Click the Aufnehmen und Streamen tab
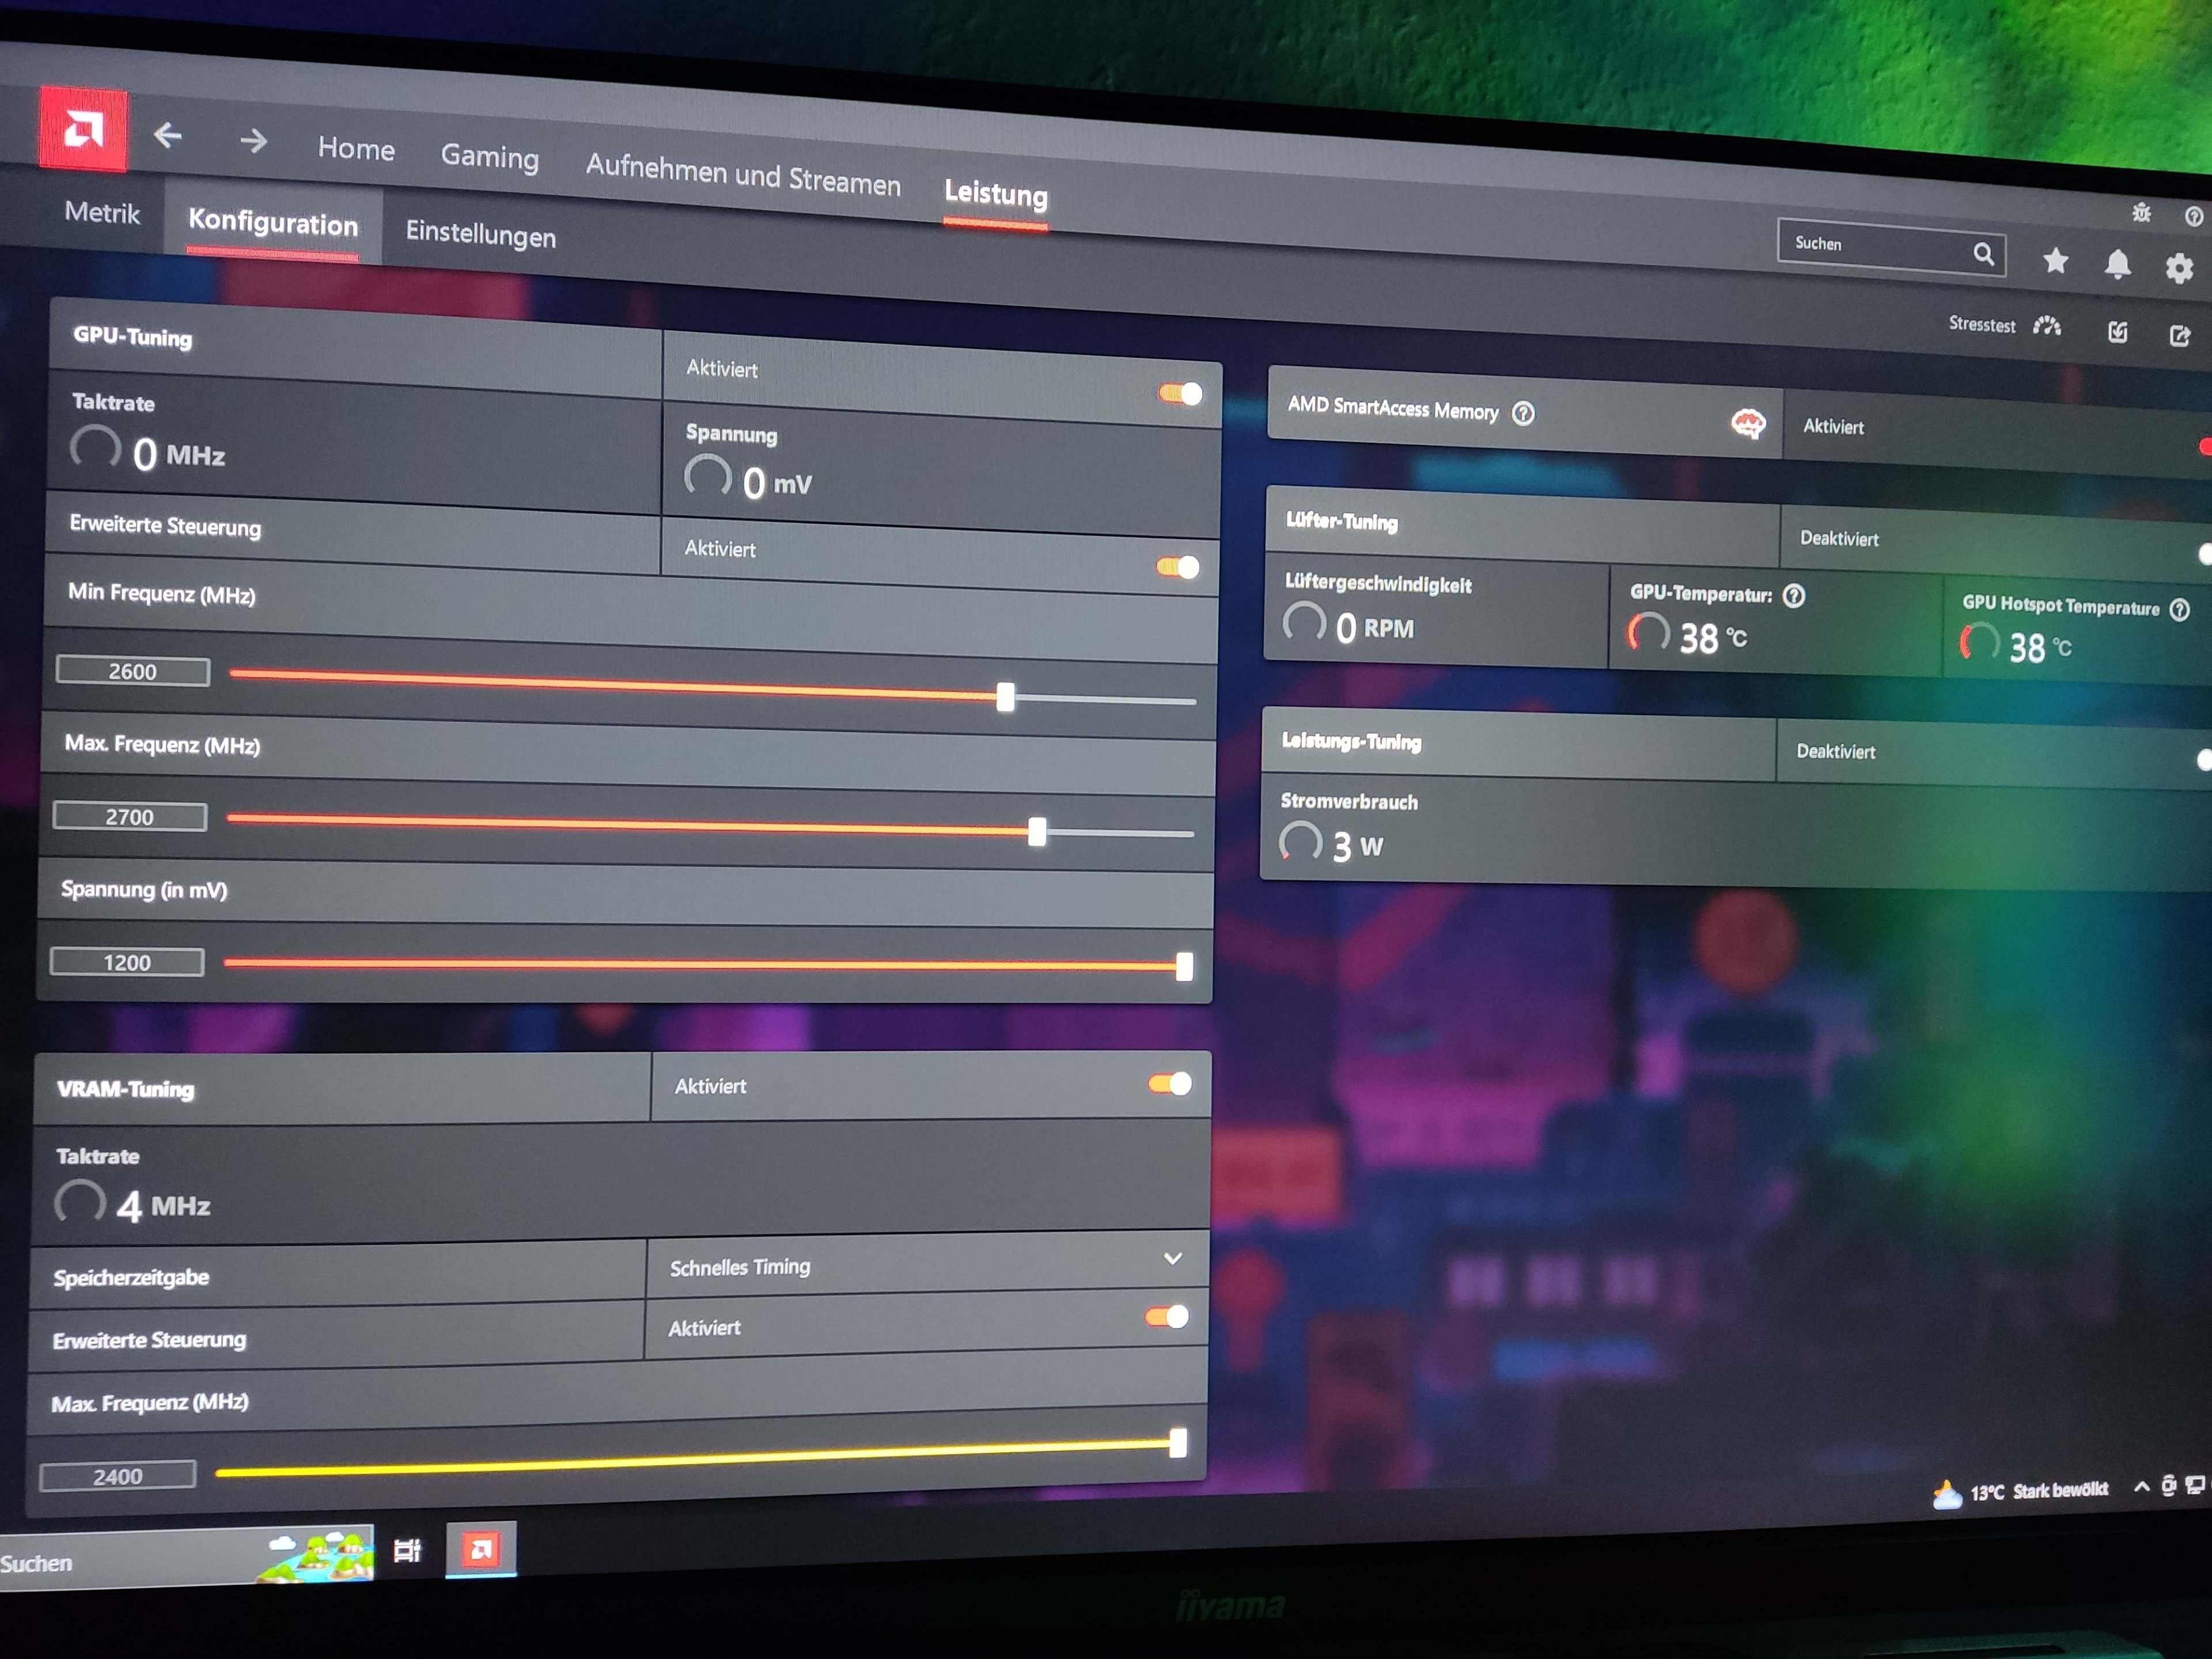2212x1659 pixels. (743, 175)
